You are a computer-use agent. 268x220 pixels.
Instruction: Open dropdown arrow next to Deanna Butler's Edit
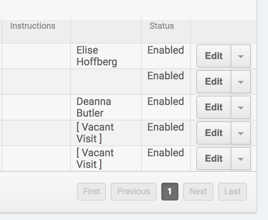241,107
